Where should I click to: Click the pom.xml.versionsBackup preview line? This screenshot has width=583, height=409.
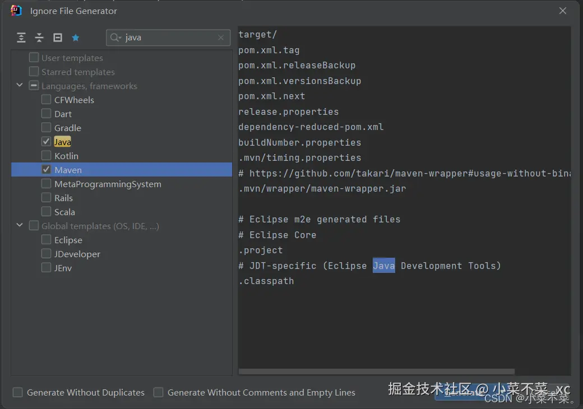300,81
